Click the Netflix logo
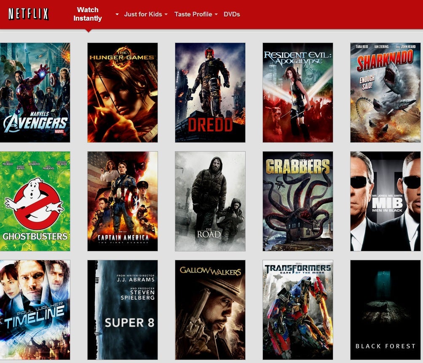 pyautogui.click(x=28, y=14)
